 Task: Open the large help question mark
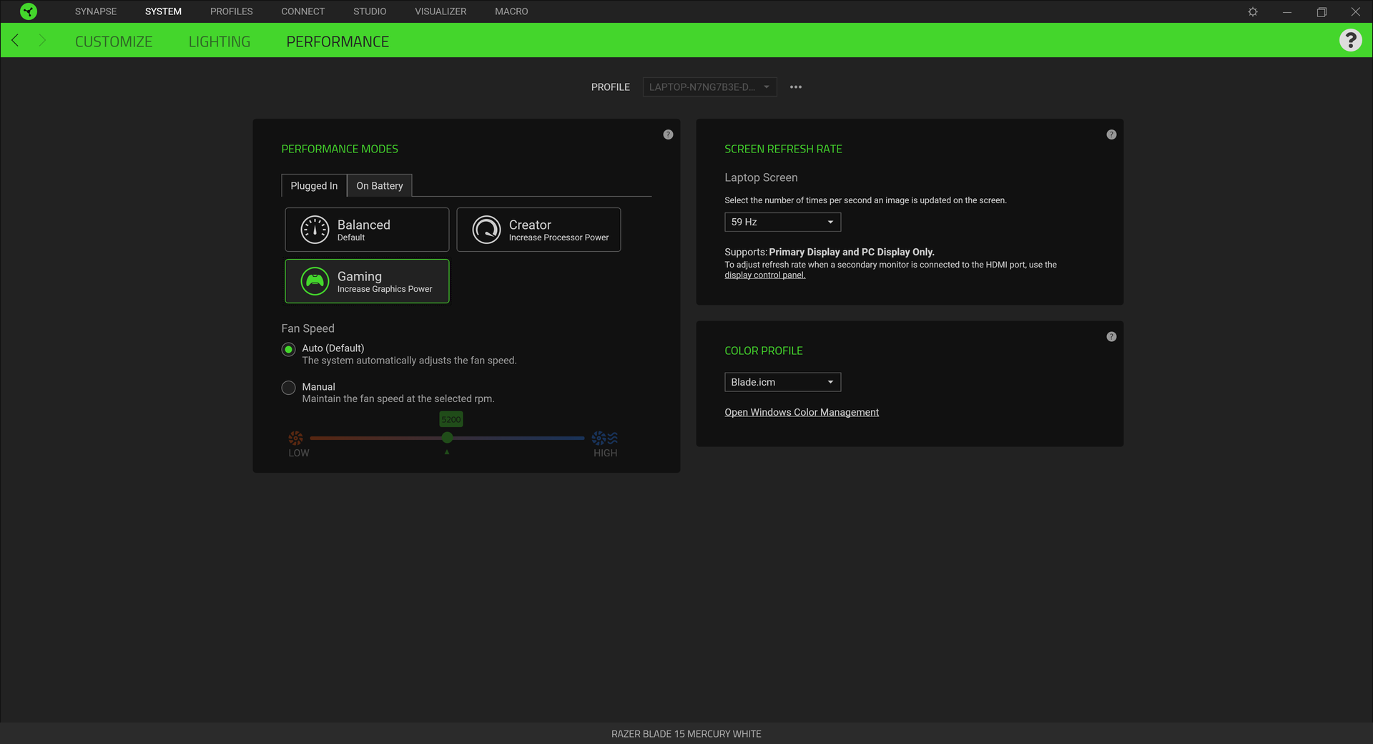(1350, 40)
